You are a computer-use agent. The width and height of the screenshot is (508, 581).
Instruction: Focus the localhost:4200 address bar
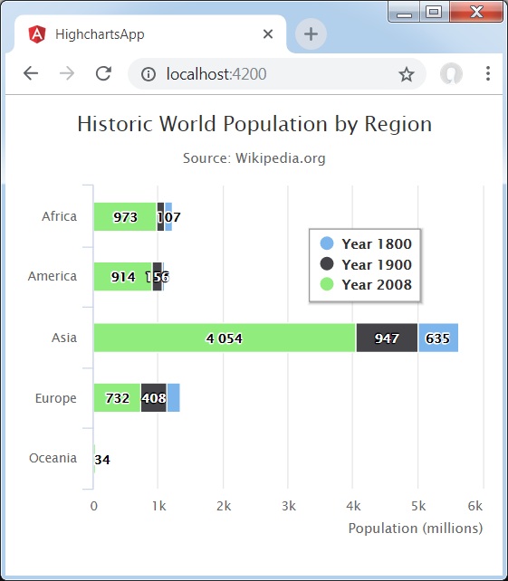276,73
